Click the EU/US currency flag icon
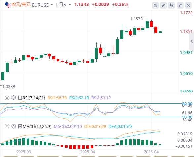Image resolution: width=194 pixels, height=157 pixels. (x=8, y=5)
